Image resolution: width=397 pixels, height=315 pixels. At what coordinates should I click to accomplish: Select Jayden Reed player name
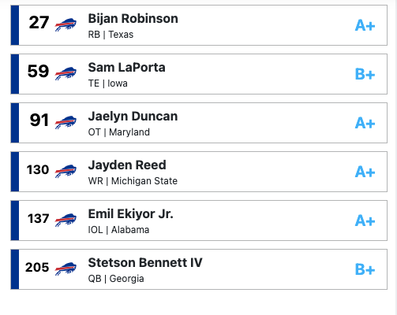[x=127, y=165]
